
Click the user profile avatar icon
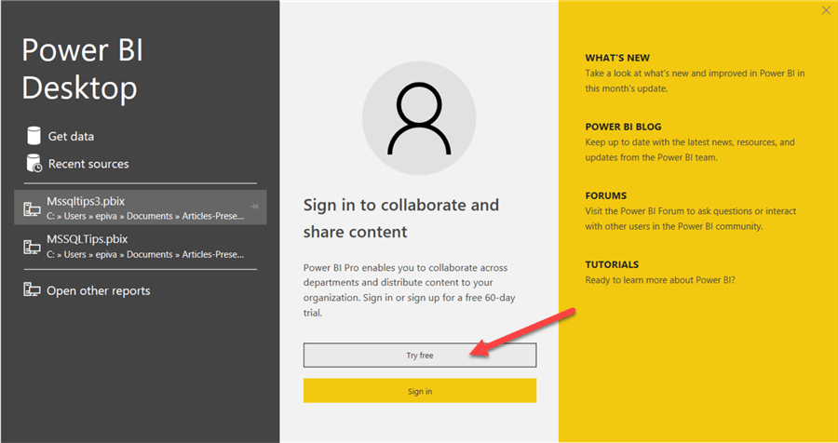pos(419,118)
